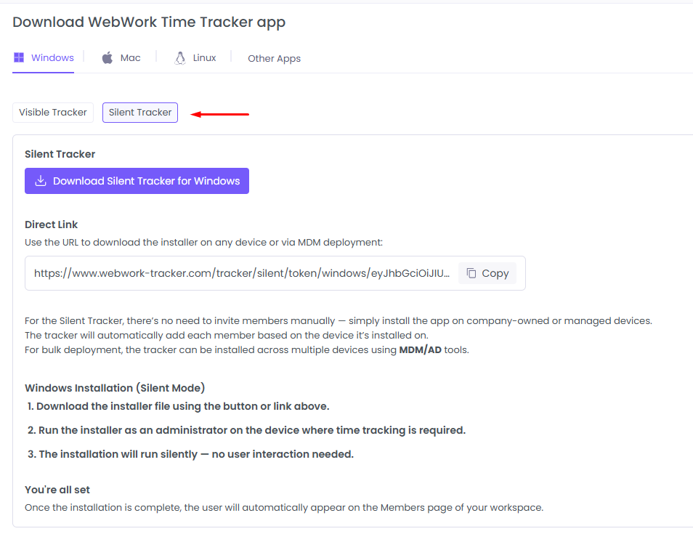Switch to the Visible Tracker option
The height and width of the screenshot is (534, 693).
52,113
